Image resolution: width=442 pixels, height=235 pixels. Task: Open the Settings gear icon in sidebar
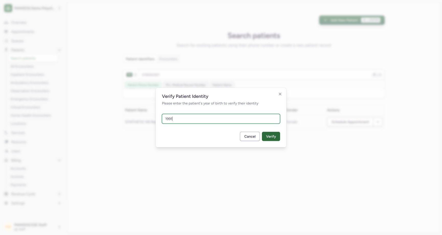pyautogui.click(x=6, y=203)
